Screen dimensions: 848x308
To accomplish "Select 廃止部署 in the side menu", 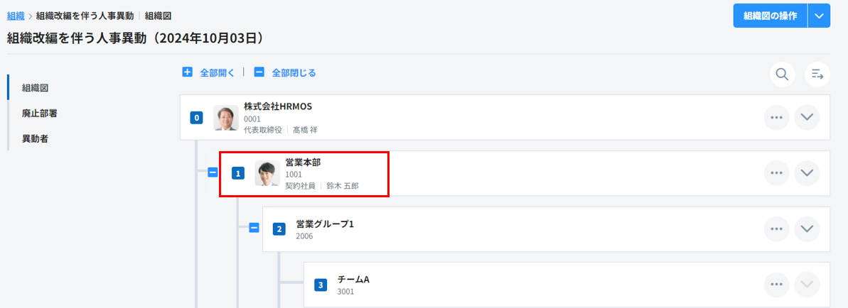I will click(x=39, y=113).
